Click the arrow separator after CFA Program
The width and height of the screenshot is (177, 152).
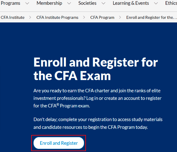pyautogui.click(x=120, y=17)
